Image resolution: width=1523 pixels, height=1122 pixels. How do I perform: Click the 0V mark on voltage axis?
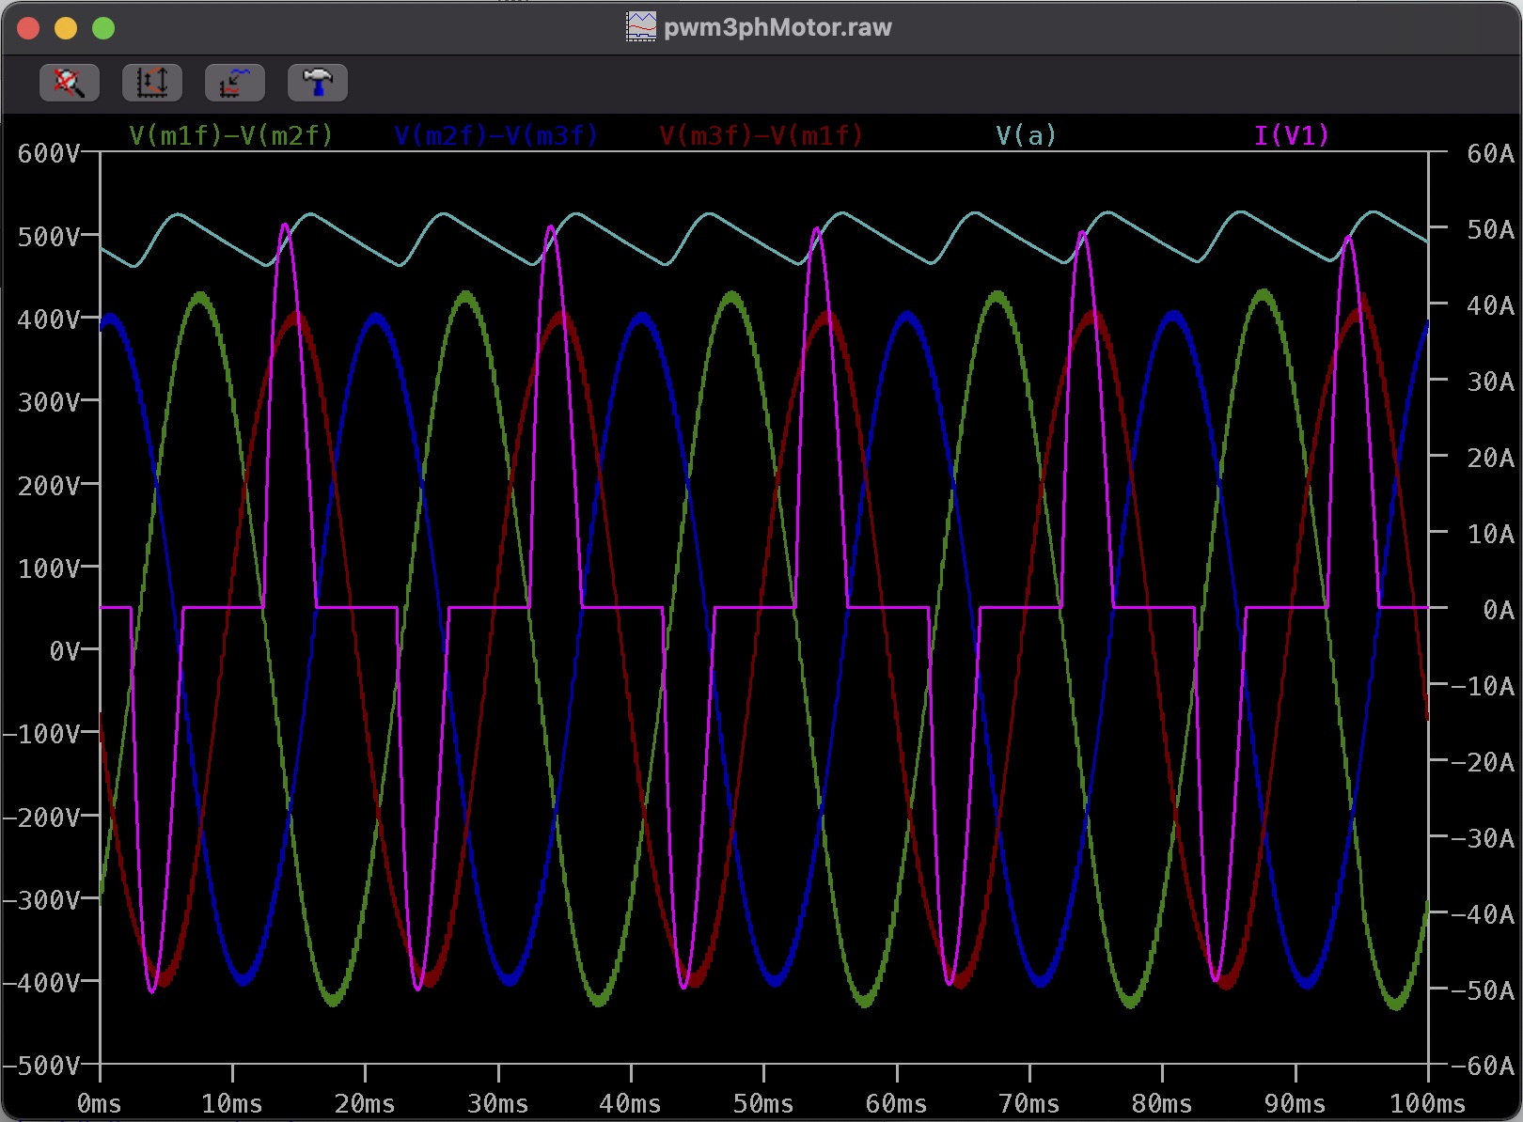64,650
